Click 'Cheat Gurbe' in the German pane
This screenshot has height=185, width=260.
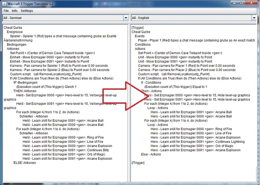pos(13,28)
